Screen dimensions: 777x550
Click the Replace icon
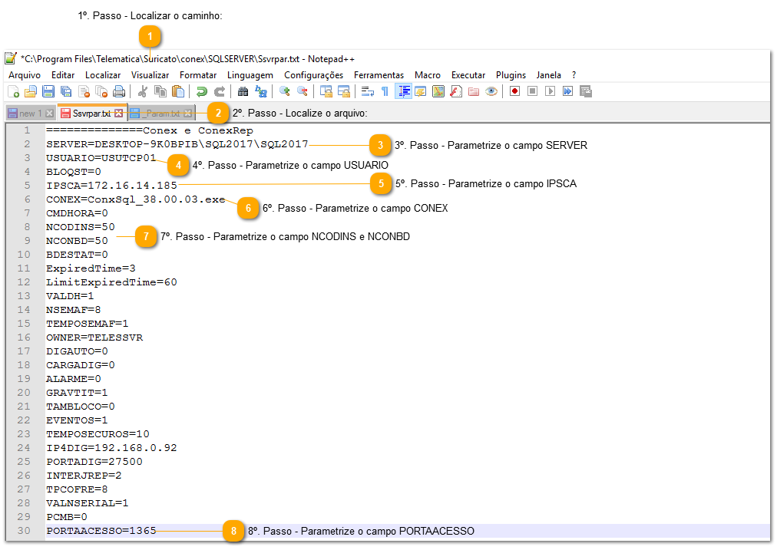[260, 91]
